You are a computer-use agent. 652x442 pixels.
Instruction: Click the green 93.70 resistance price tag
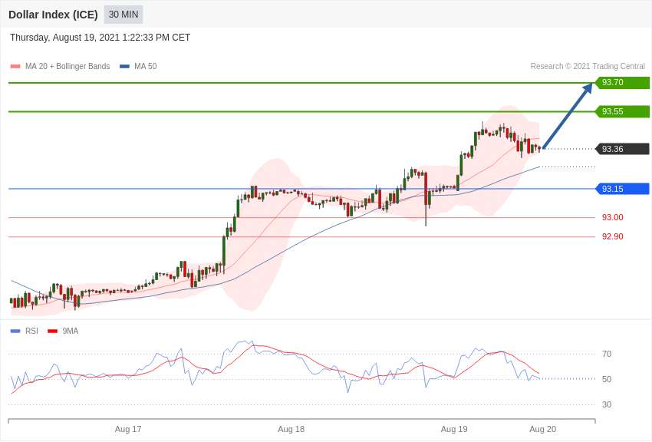pos(623,82)
